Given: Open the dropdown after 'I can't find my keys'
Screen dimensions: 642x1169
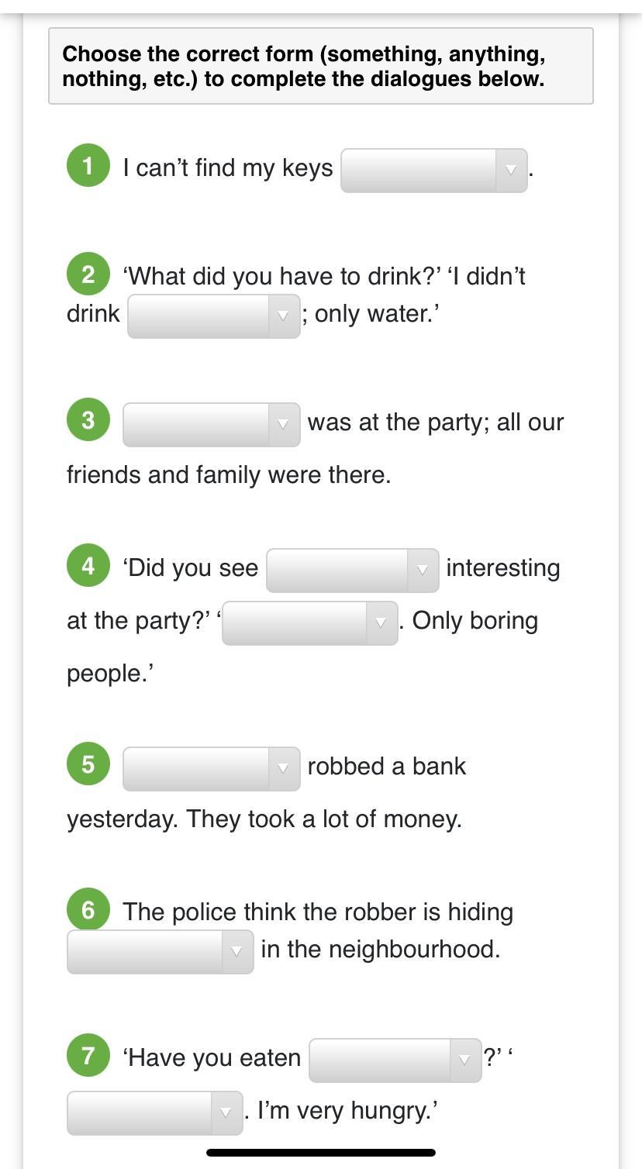Looking at the screenshot, I should click(x=433, y=171).
